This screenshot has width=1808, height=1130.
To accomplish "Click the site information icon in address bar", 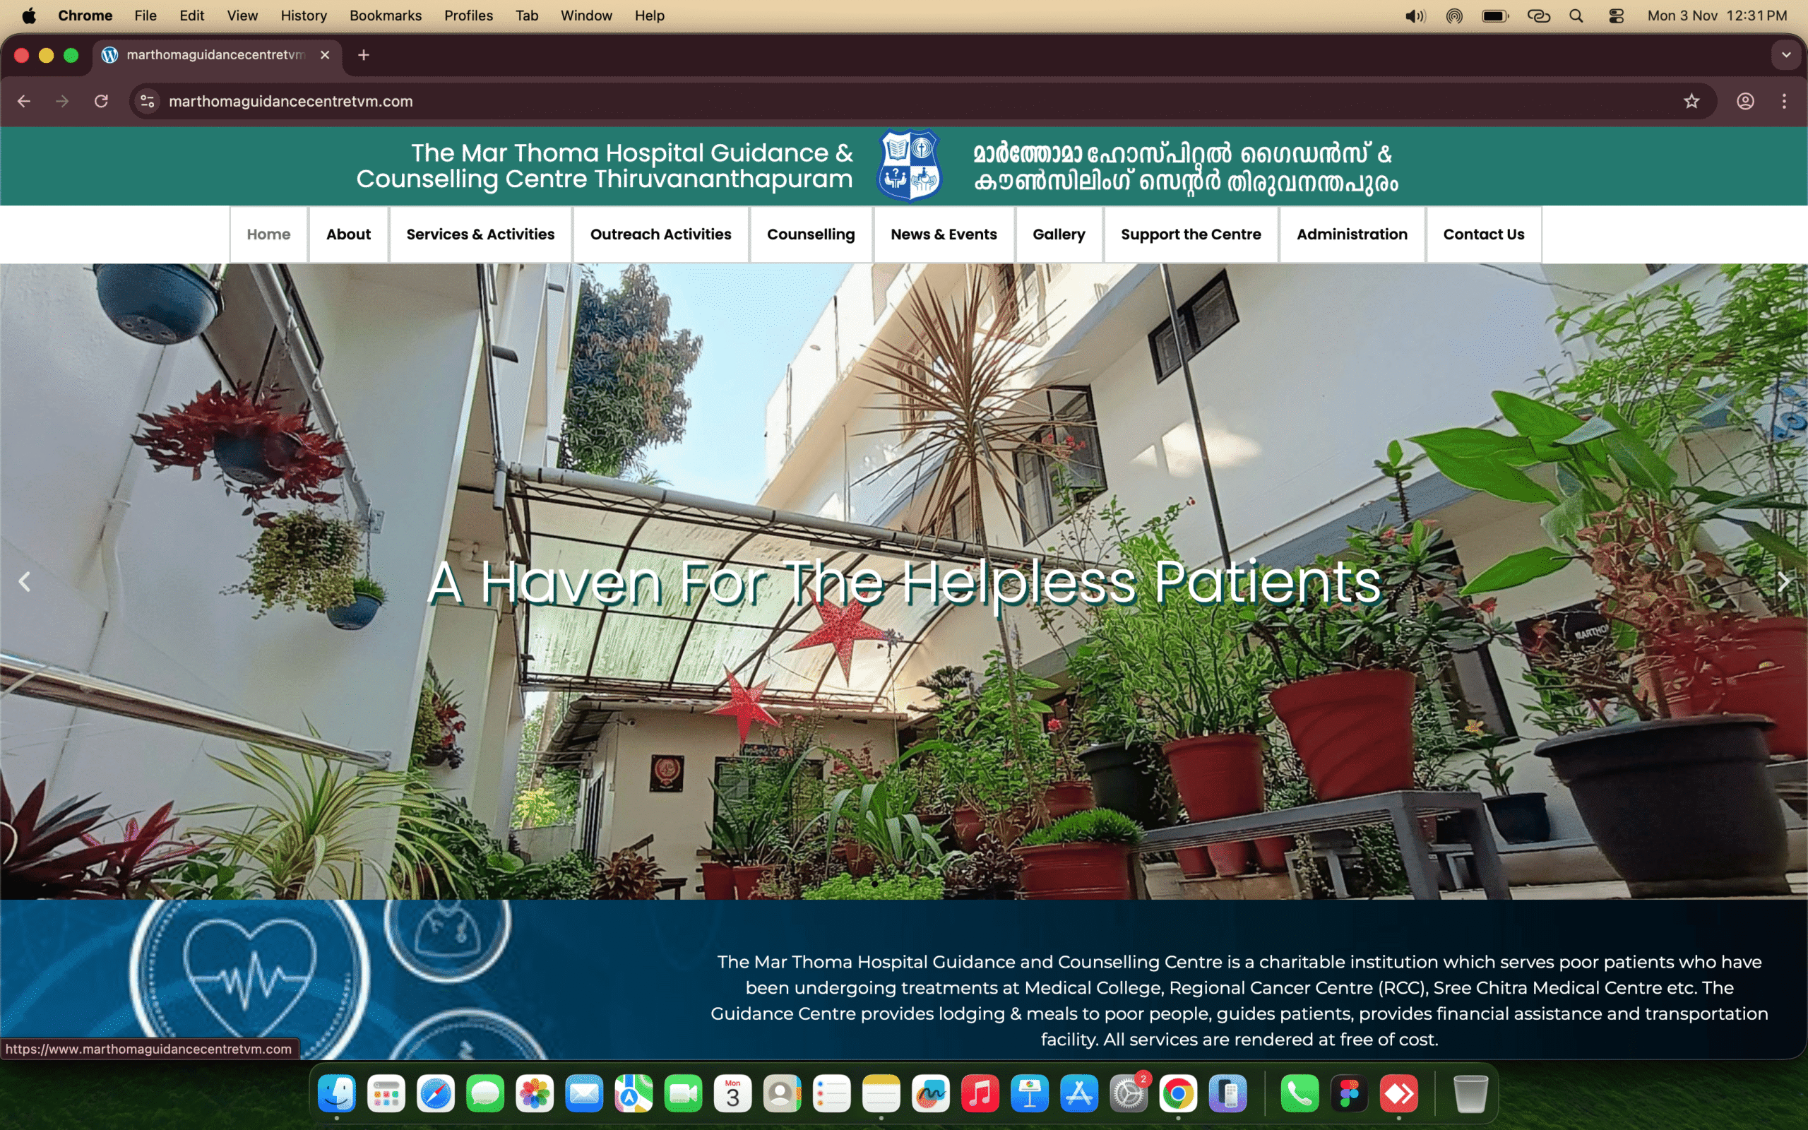I will (x=148, y=101).
